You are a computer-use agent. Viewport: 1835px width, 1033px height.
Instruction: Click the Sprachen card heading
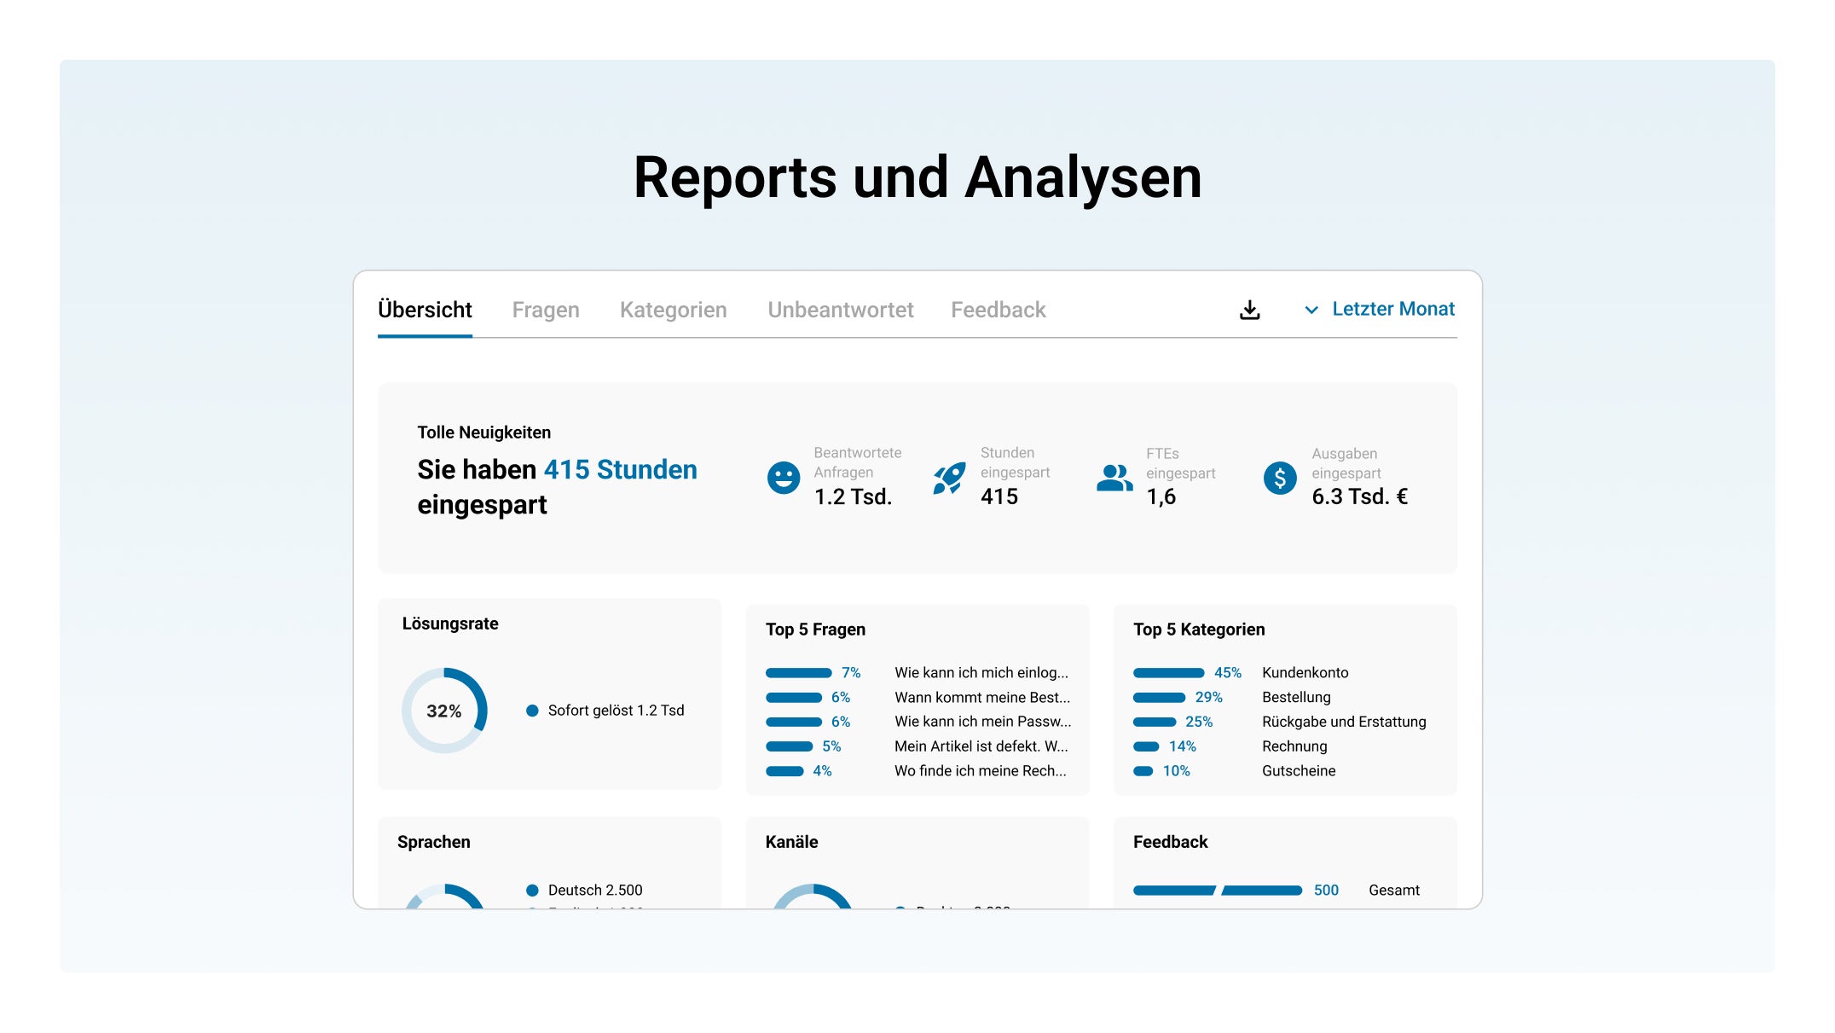[433, 842]
